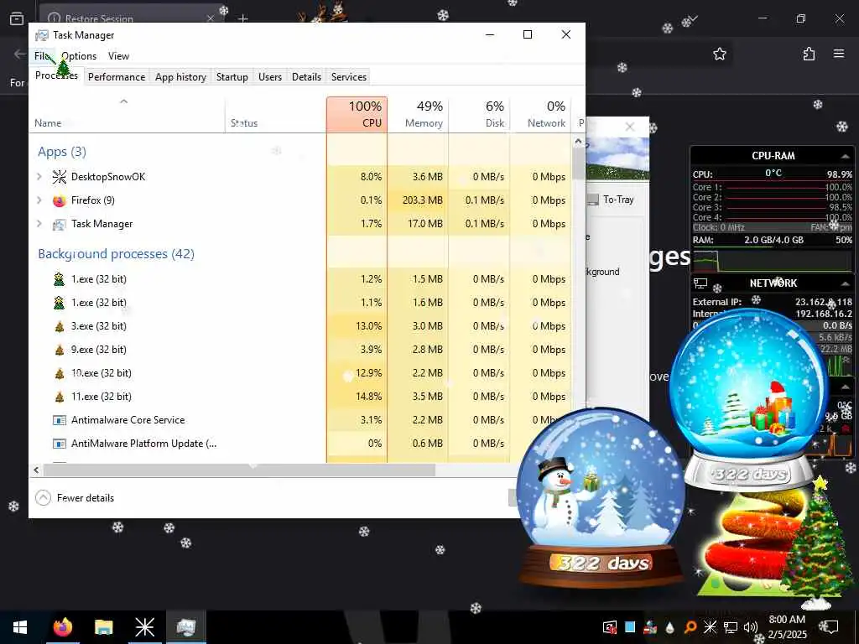The height and width of the screenshot is (644, 859).
Task: Click the Background processes (42) heading
Action: point(116,254)
